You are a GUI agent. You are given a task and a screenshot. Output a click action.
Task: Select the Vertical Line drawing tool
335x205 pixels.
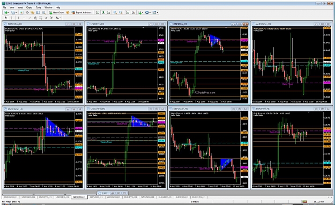tap(18, 18)
